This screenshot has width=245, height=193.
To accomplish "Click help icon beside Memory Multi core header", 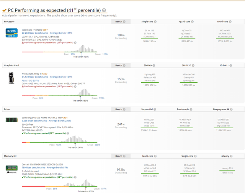I will 155,156.
